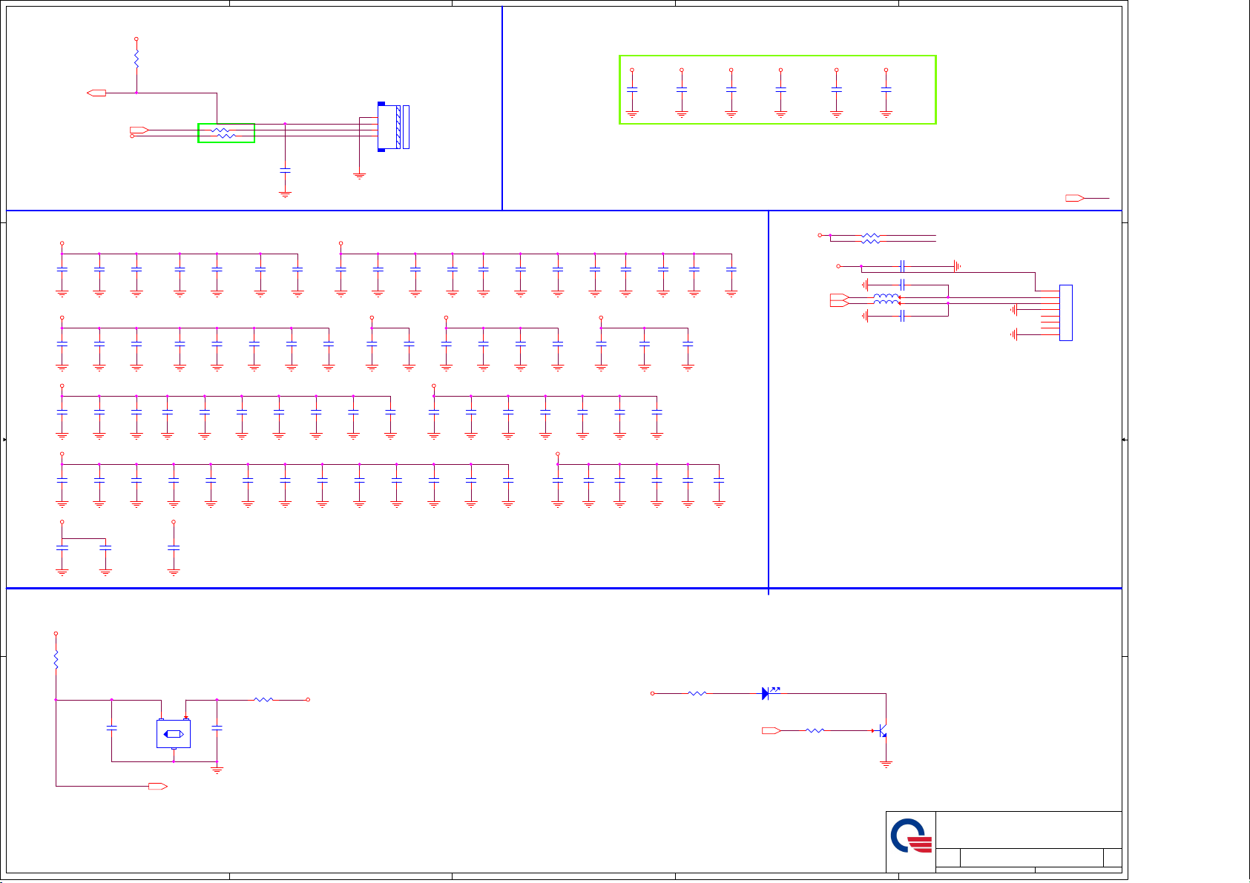The width and height of the screenshot is (1250, 883).
Task: Click the resistor on the transistor base
Action: point(815,730)
